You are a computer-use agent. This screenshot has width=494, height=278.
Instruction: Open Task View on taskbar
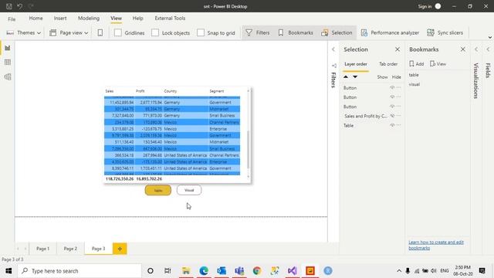(x=167, y=271)
